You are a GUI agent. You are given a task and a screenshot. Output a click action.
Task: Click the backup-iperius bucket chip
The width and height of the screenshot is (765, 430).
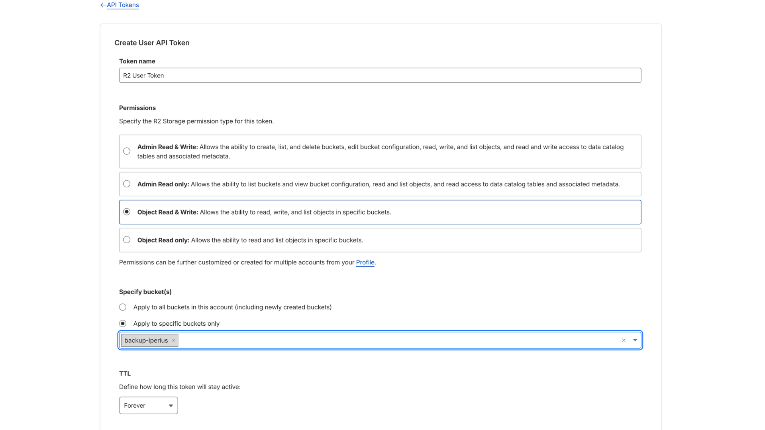point(146,340)
